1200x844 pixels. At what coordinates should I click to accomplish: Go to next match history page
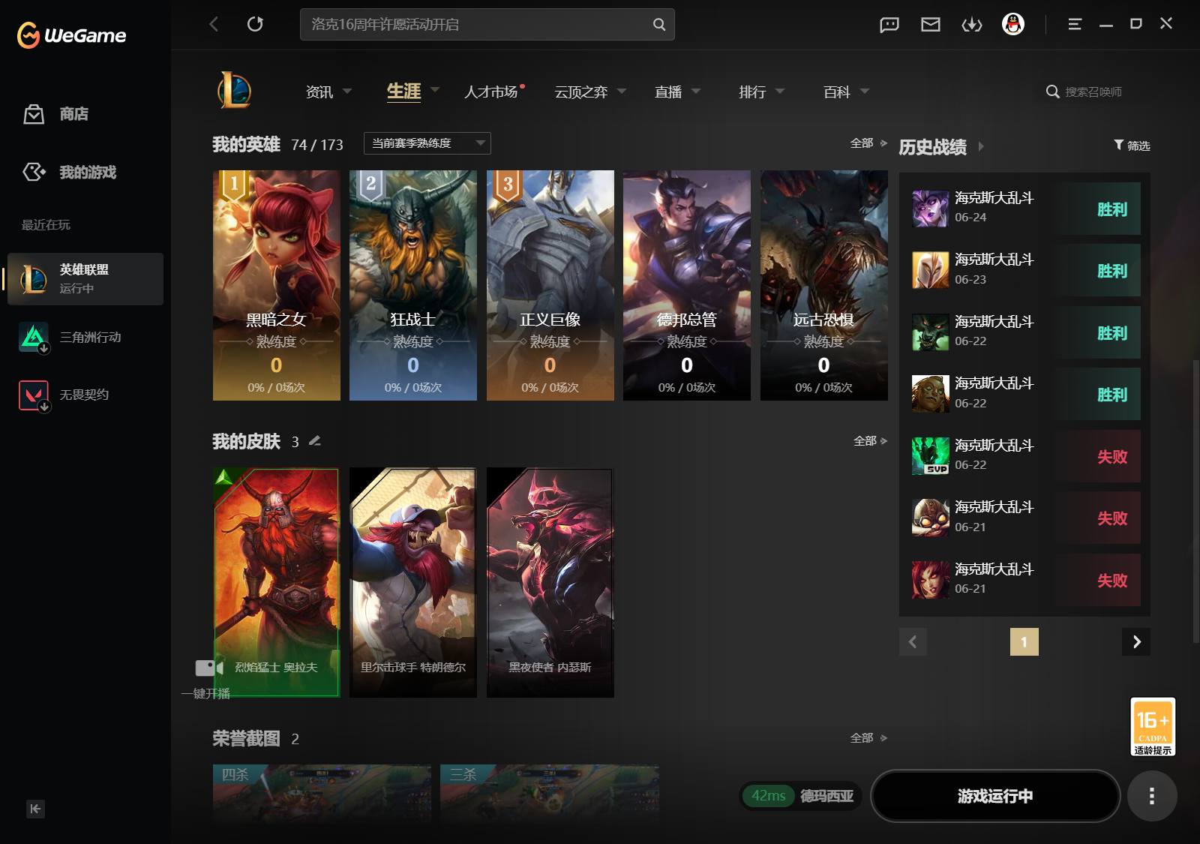click(1136, 641)
